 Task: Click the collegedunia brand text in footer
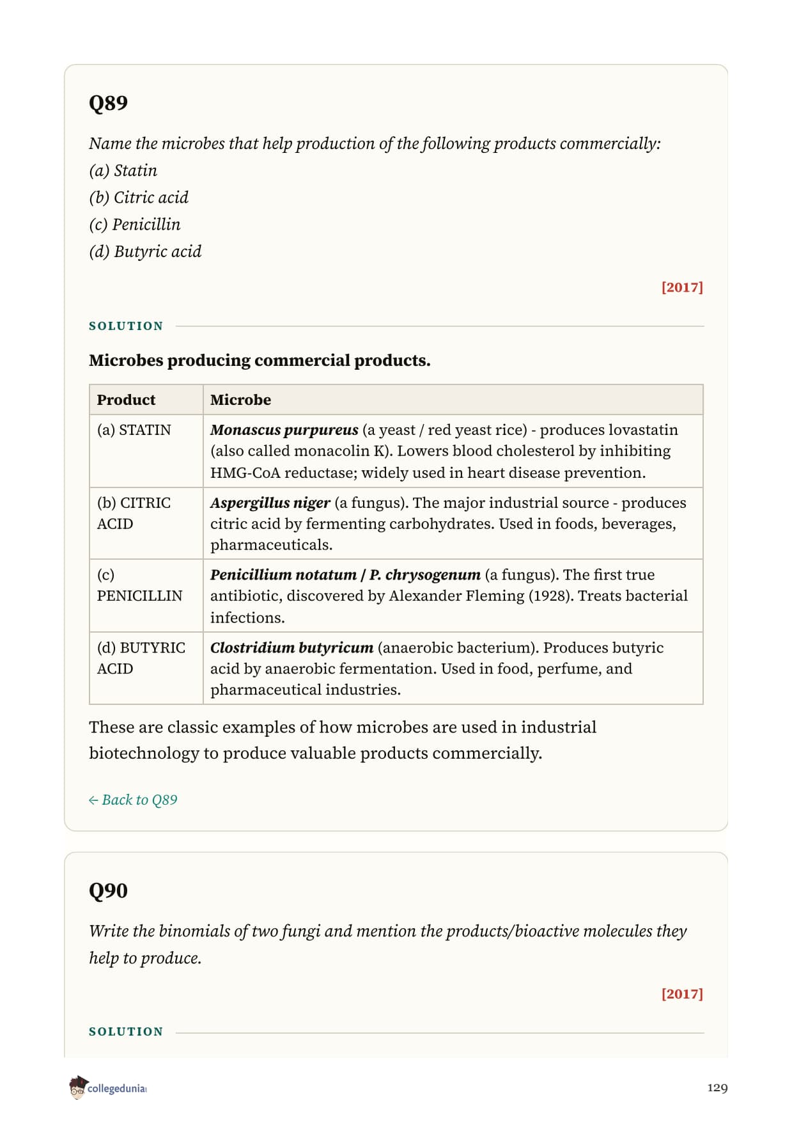click(x=117, y=1088)
